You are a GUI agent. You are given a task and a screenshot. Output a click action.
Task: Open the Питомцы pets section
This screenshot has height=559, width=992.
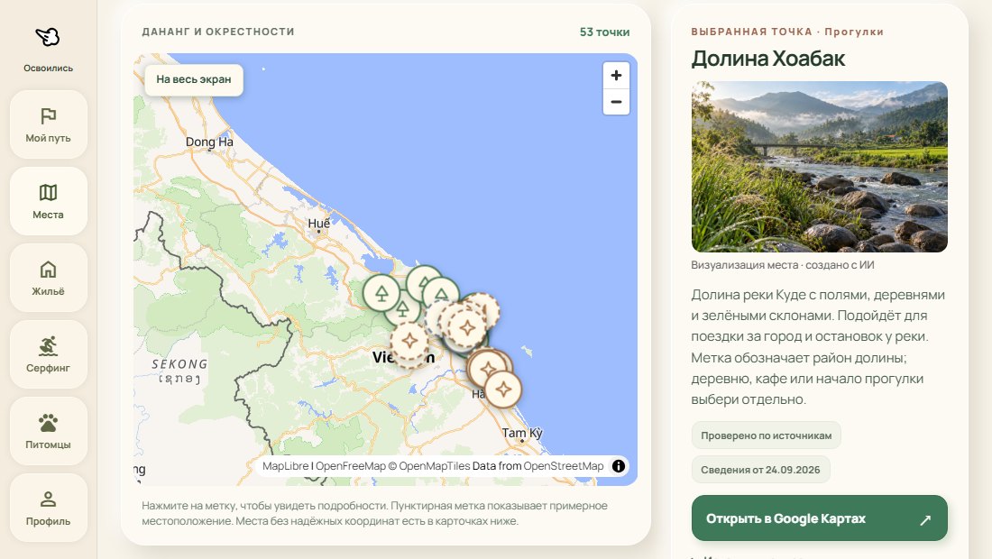click(48, 431)
